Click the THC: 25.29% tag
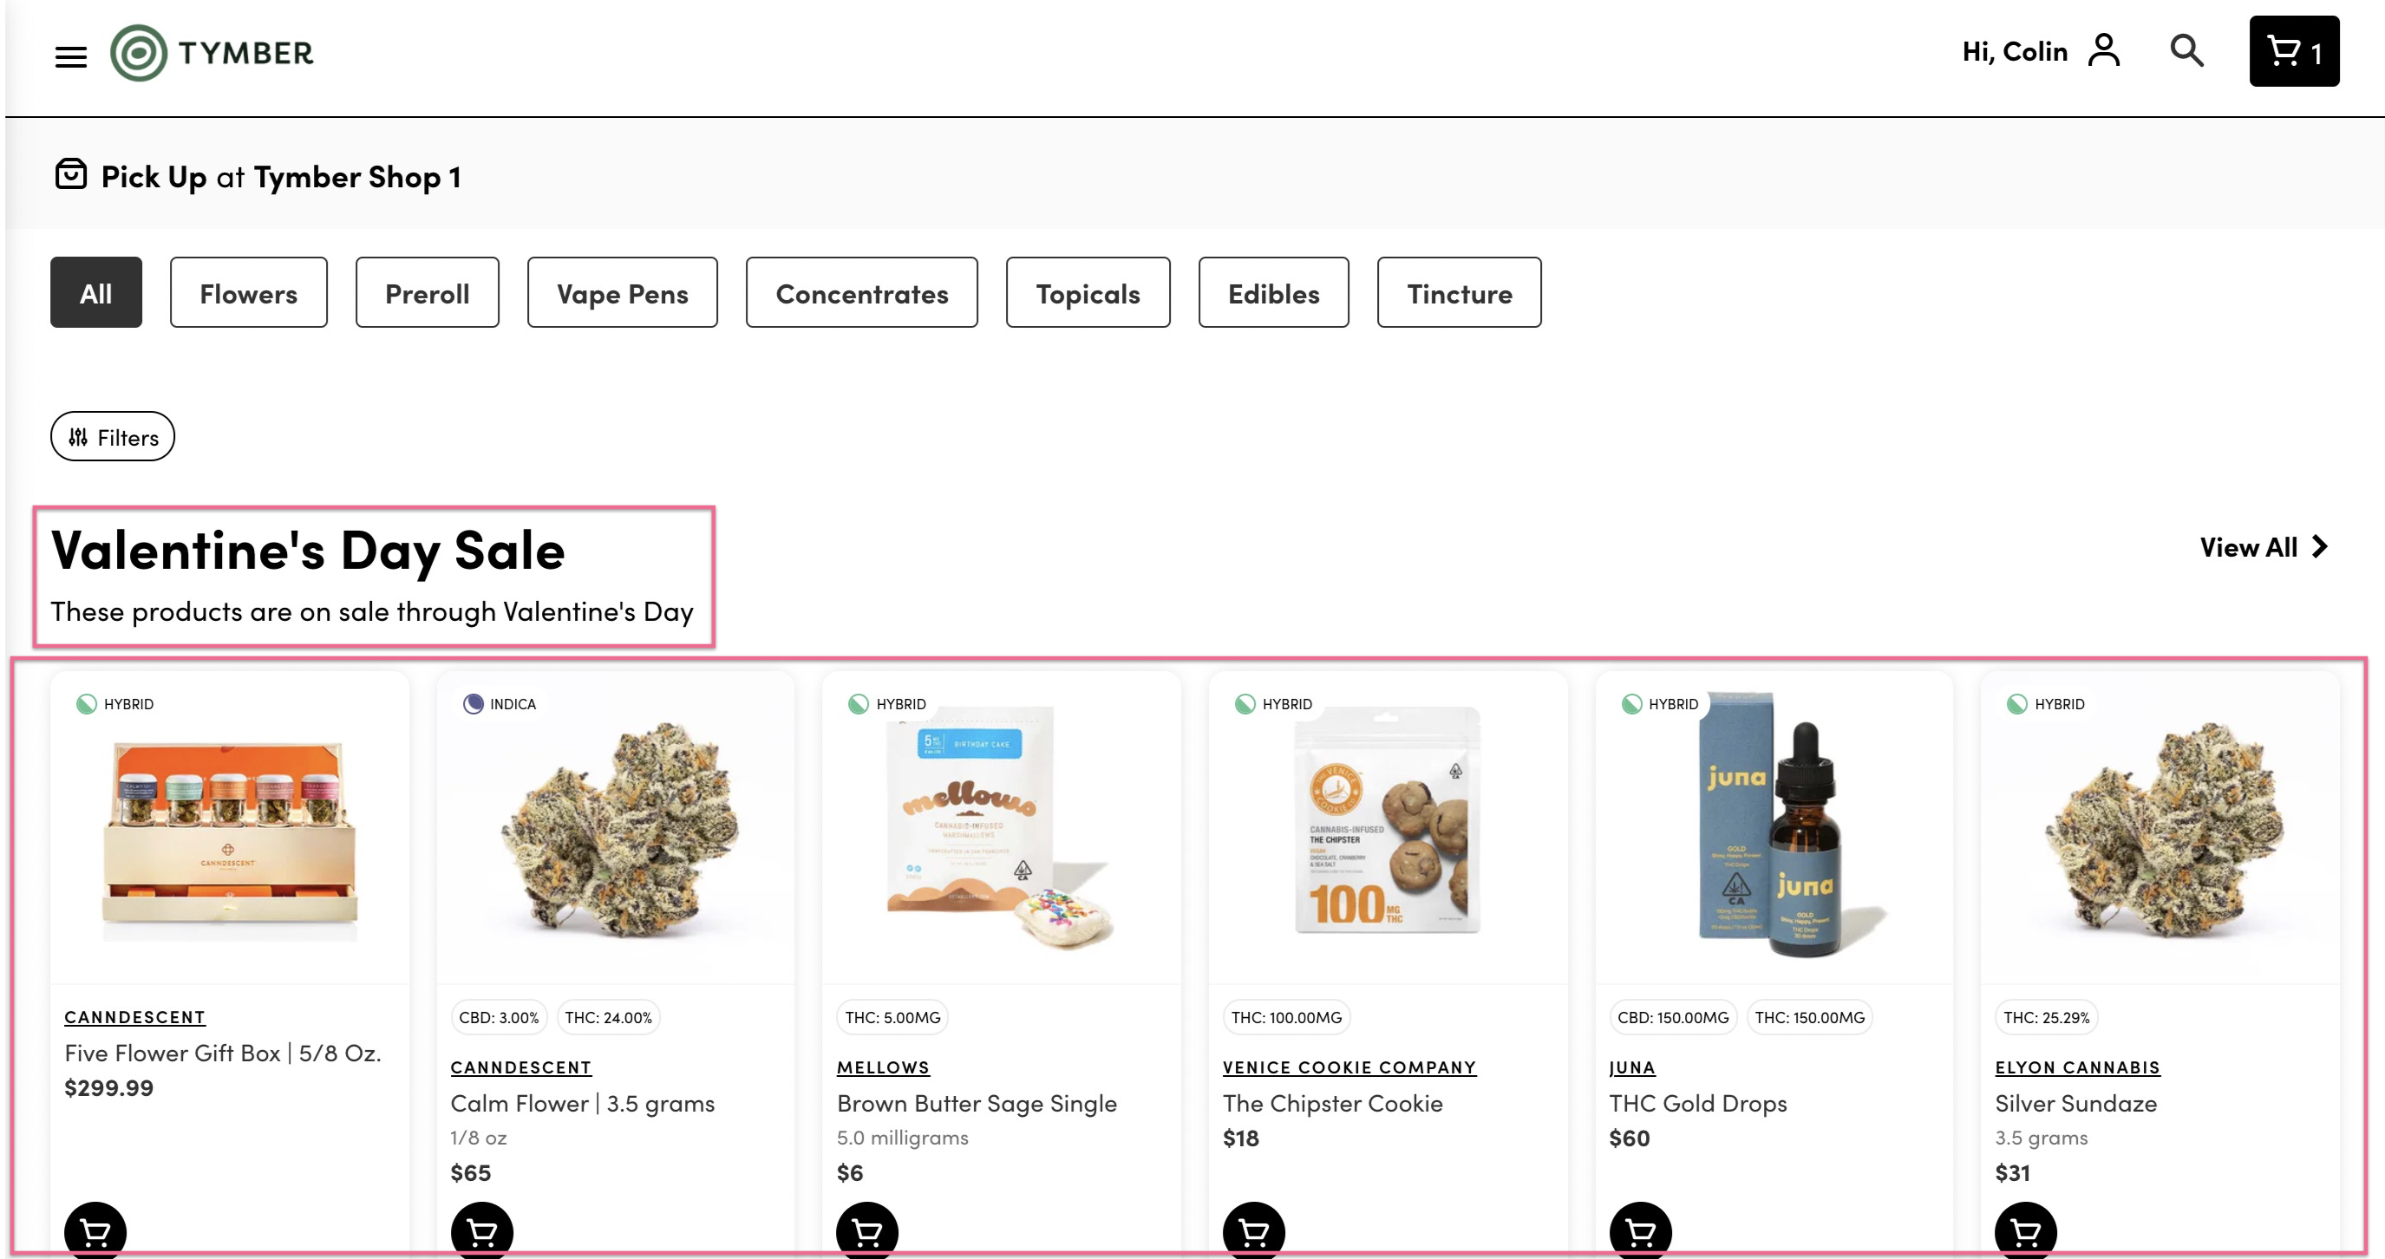Viewport: 2385px width, 1259px height. click(2046, 1016)
